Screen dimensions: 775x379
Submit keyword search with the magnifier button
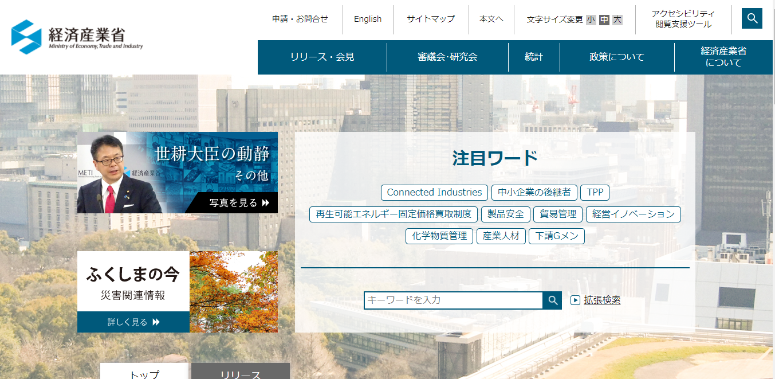tap(552, 300)
